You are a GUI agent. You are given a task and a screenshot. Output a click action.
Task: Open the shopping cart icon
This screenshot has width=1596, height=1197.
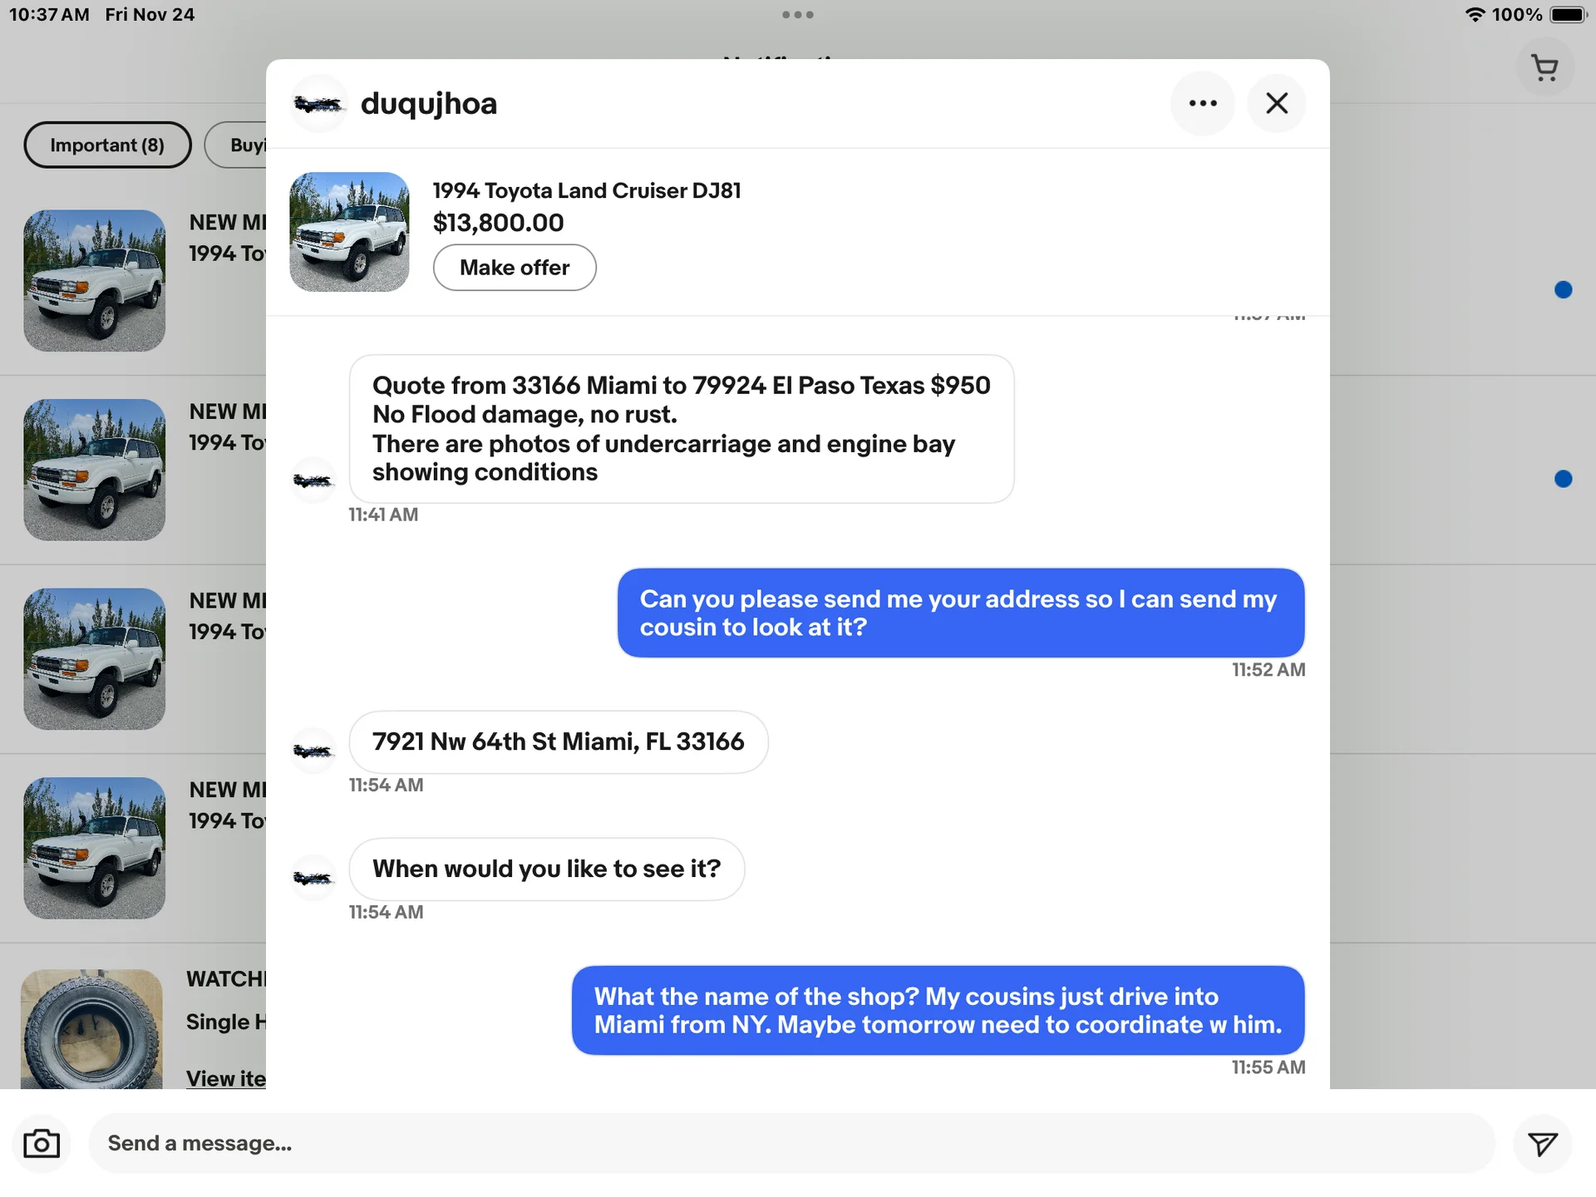click(1544, 68)
